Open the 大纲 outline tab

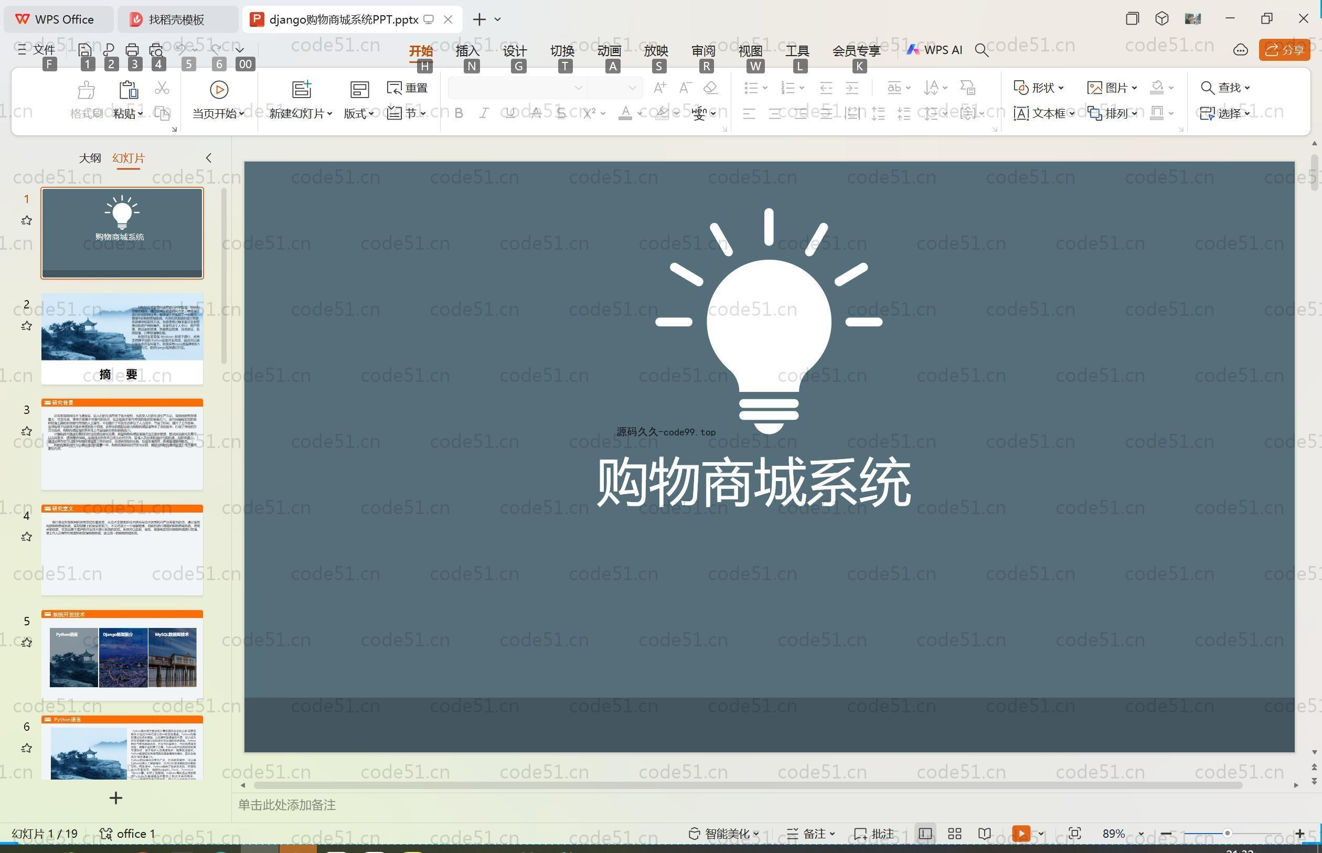pyautogui.click(x=90, y=158)
